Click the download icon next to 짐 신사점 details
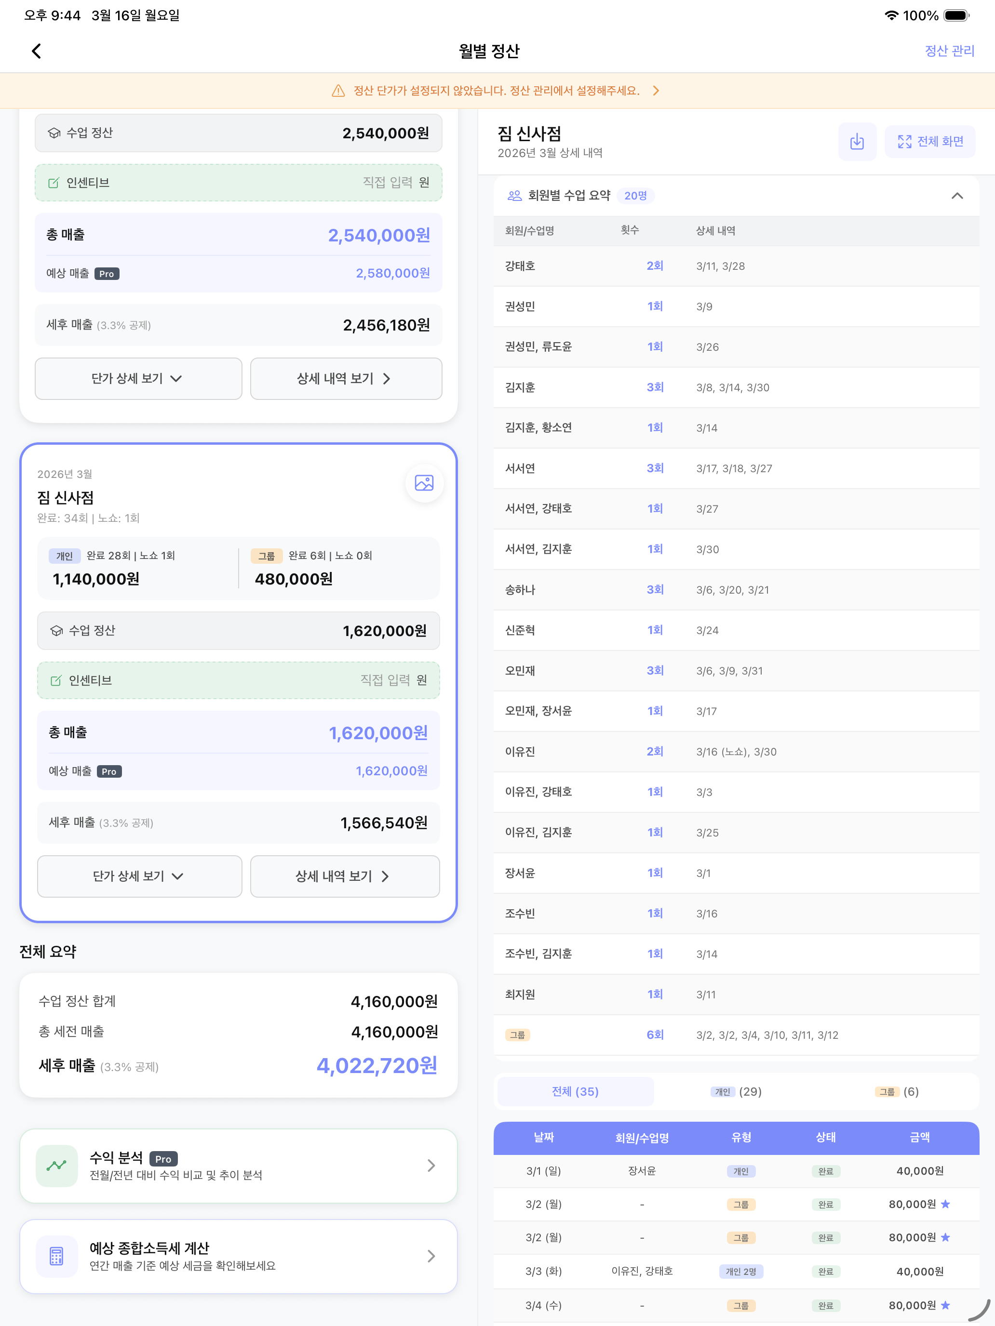Viewport: 995px width, 1326px height. [x=857, y=142]
